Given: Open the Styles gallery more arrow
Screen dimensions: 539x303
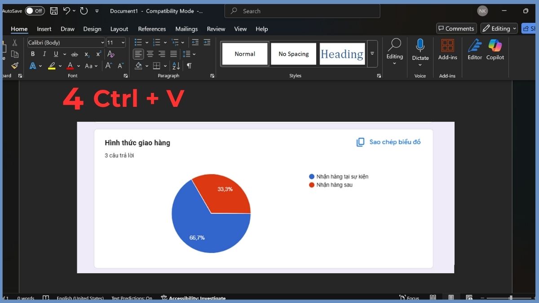Looking at the screenshot, I should coord(372,53).
